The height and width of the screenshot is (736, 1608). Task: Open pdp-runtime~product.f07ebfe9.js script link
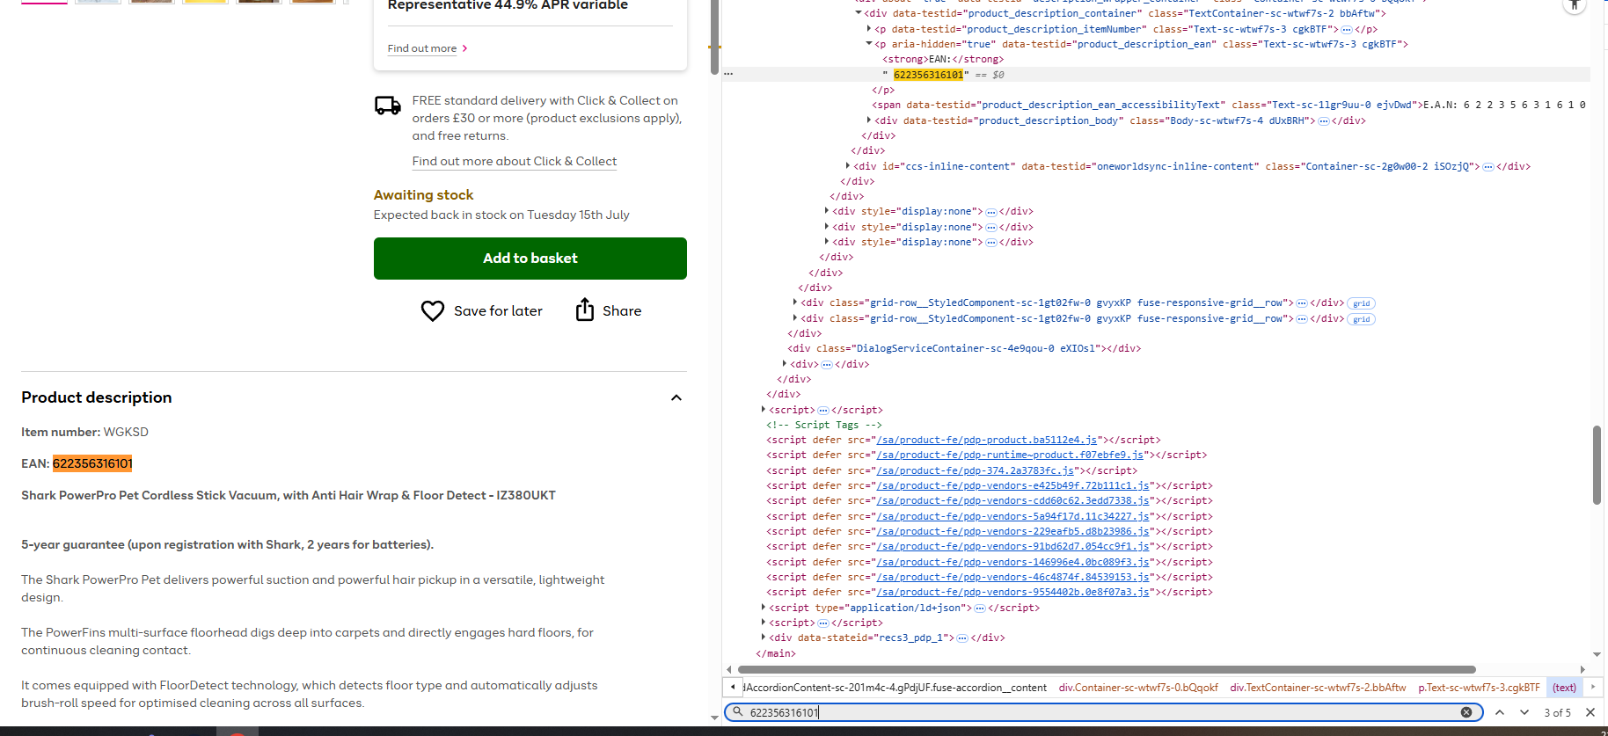coord(1010,455)
